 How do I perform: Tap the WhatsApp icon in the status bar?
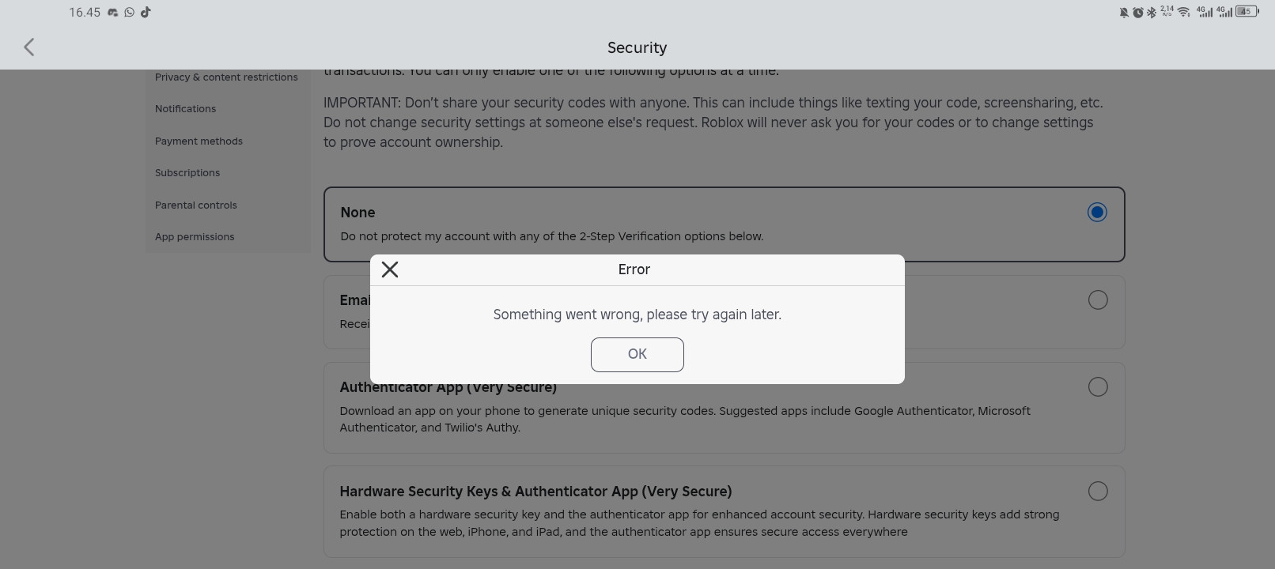click(129, 12)
